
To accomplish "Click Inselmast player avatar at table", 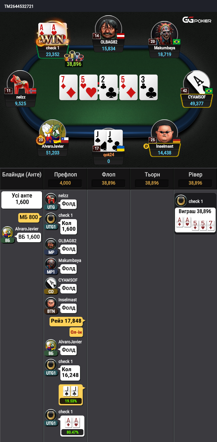I will coord(164,131).
